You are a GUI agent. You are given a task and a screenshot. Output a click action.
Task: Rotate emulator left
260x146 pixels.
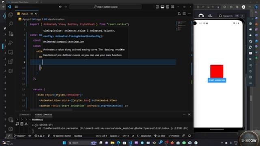pos(251,41)
